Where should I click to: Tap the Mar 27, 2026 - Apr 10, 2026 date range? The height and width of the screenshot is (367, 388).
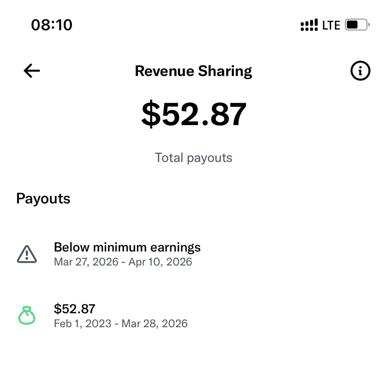pyautogui.click(x=123, y=262)
